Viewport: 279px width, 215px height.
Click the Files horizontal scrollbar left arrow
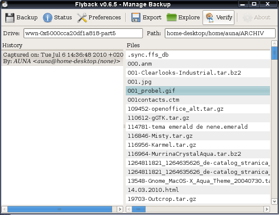129,209
